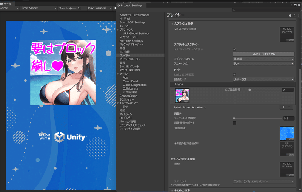The image size is (302, 192).
Task: Select Burst AOT Settings in the sidebar
Action: coord(133,22)
